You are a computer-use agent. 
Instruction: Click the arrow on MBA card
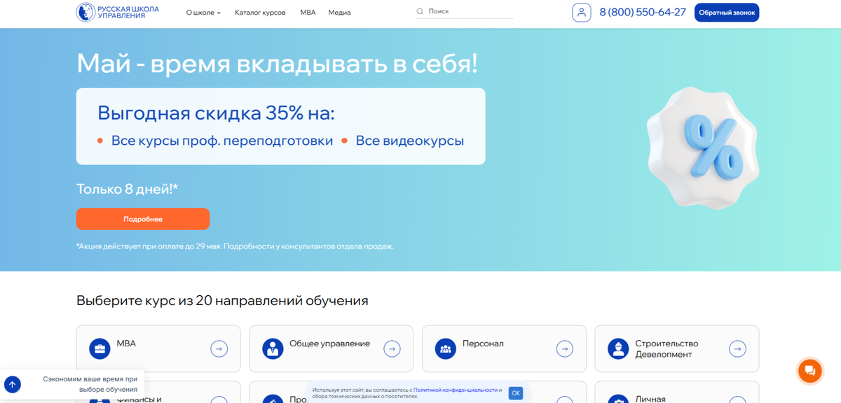(219, 348)
